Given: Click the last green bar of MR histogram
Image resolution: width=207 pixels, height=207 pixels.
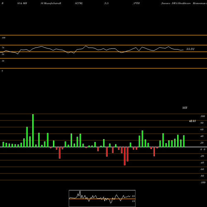Looking at the screenshot, I should coord(184,141).
